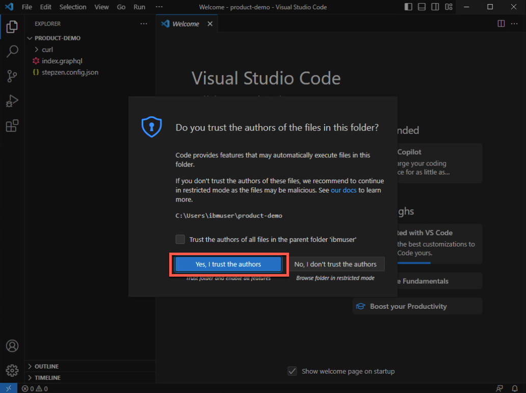Click Yes, I trust the authors
526x393 pixels.
[x=228, y=264]
